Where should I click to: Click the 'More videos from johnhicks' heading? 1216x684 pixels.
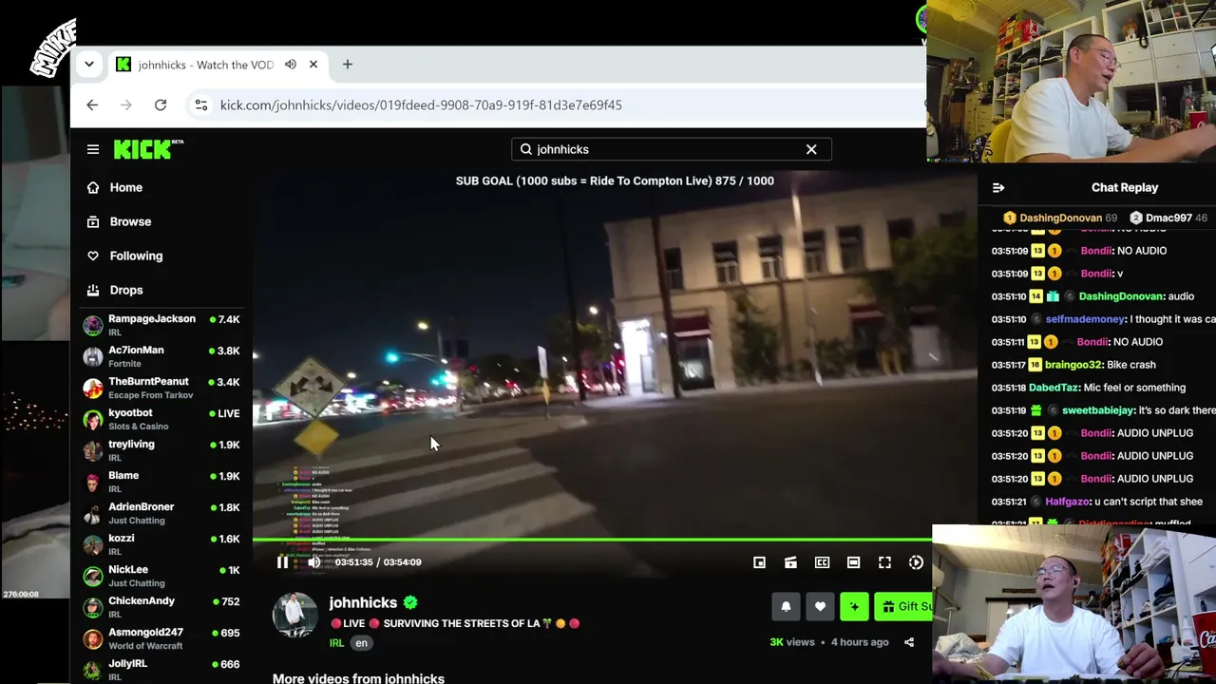click(x=358, y=678)
